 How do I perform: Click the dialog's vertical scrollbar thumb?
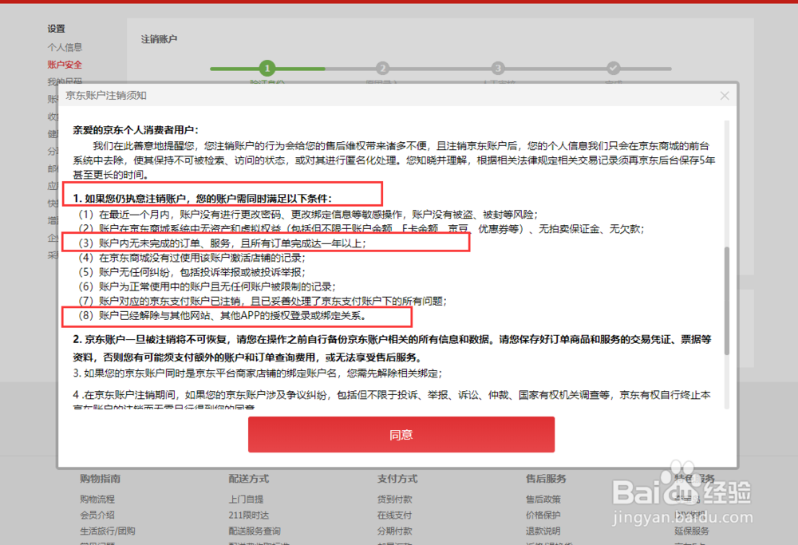point(727,300)
